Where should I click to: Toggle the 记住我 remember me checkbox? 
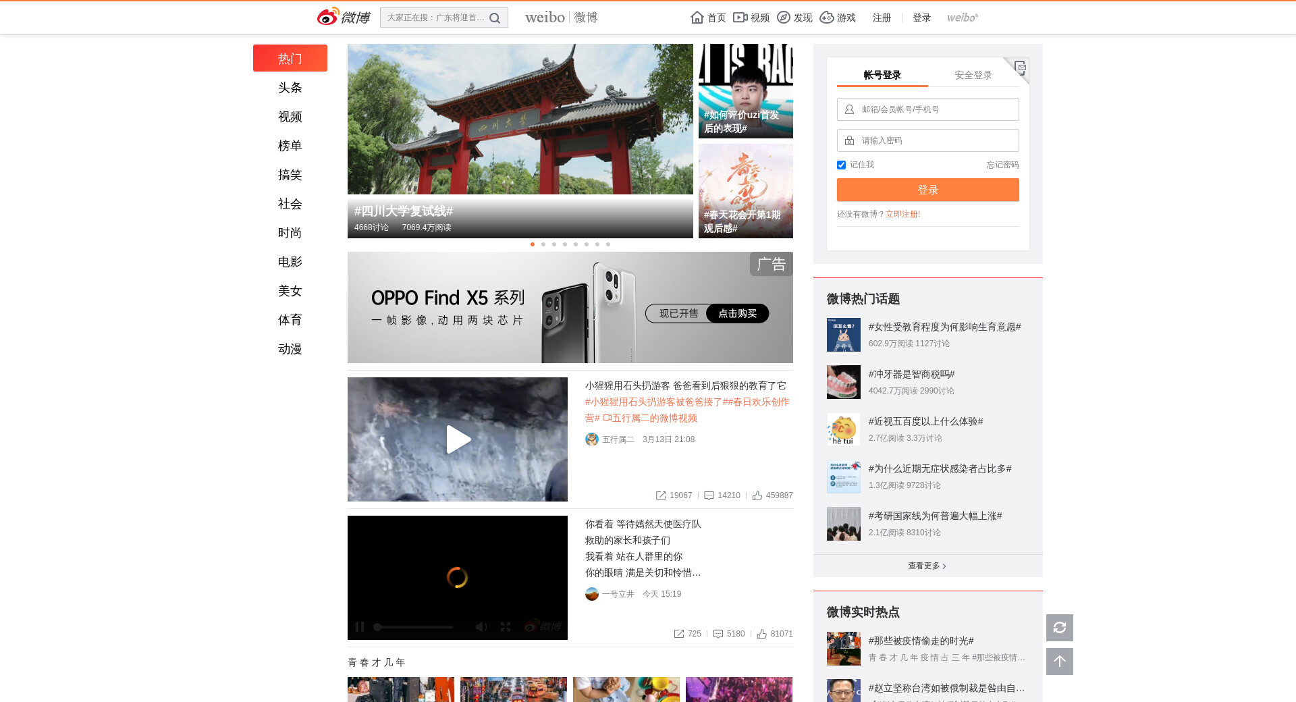point(841,165)
